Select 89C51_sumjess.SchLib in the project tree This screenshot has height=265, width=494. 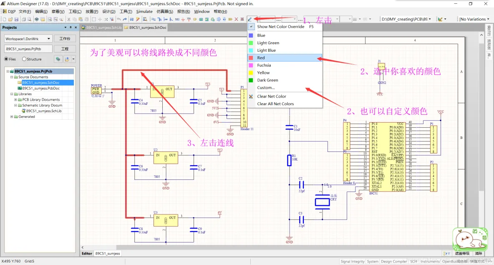(x=43, y=111)
